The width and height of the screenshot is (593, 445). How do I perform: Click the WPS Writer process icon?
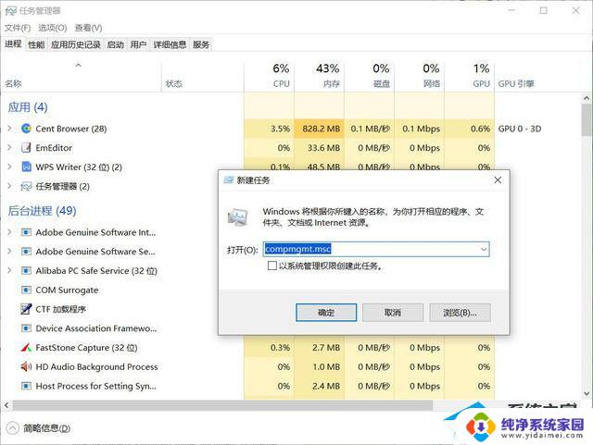point(26,167)
